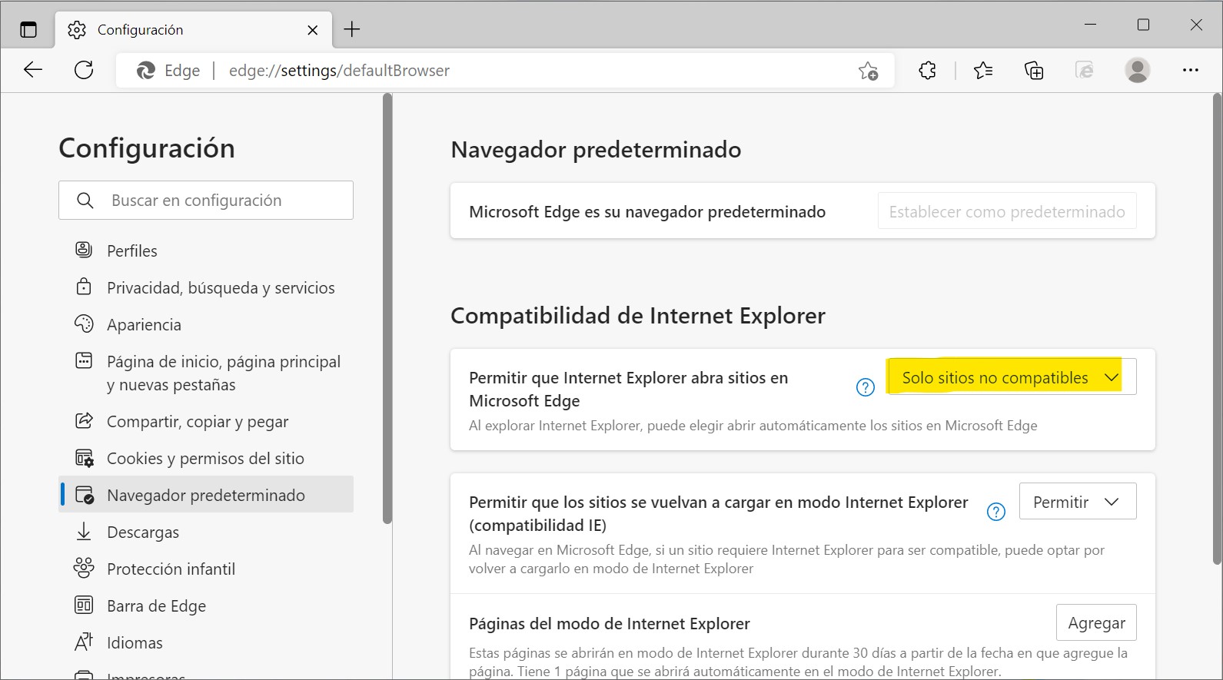
Task: Open Idiomas settings
Action: pos(206,642)
